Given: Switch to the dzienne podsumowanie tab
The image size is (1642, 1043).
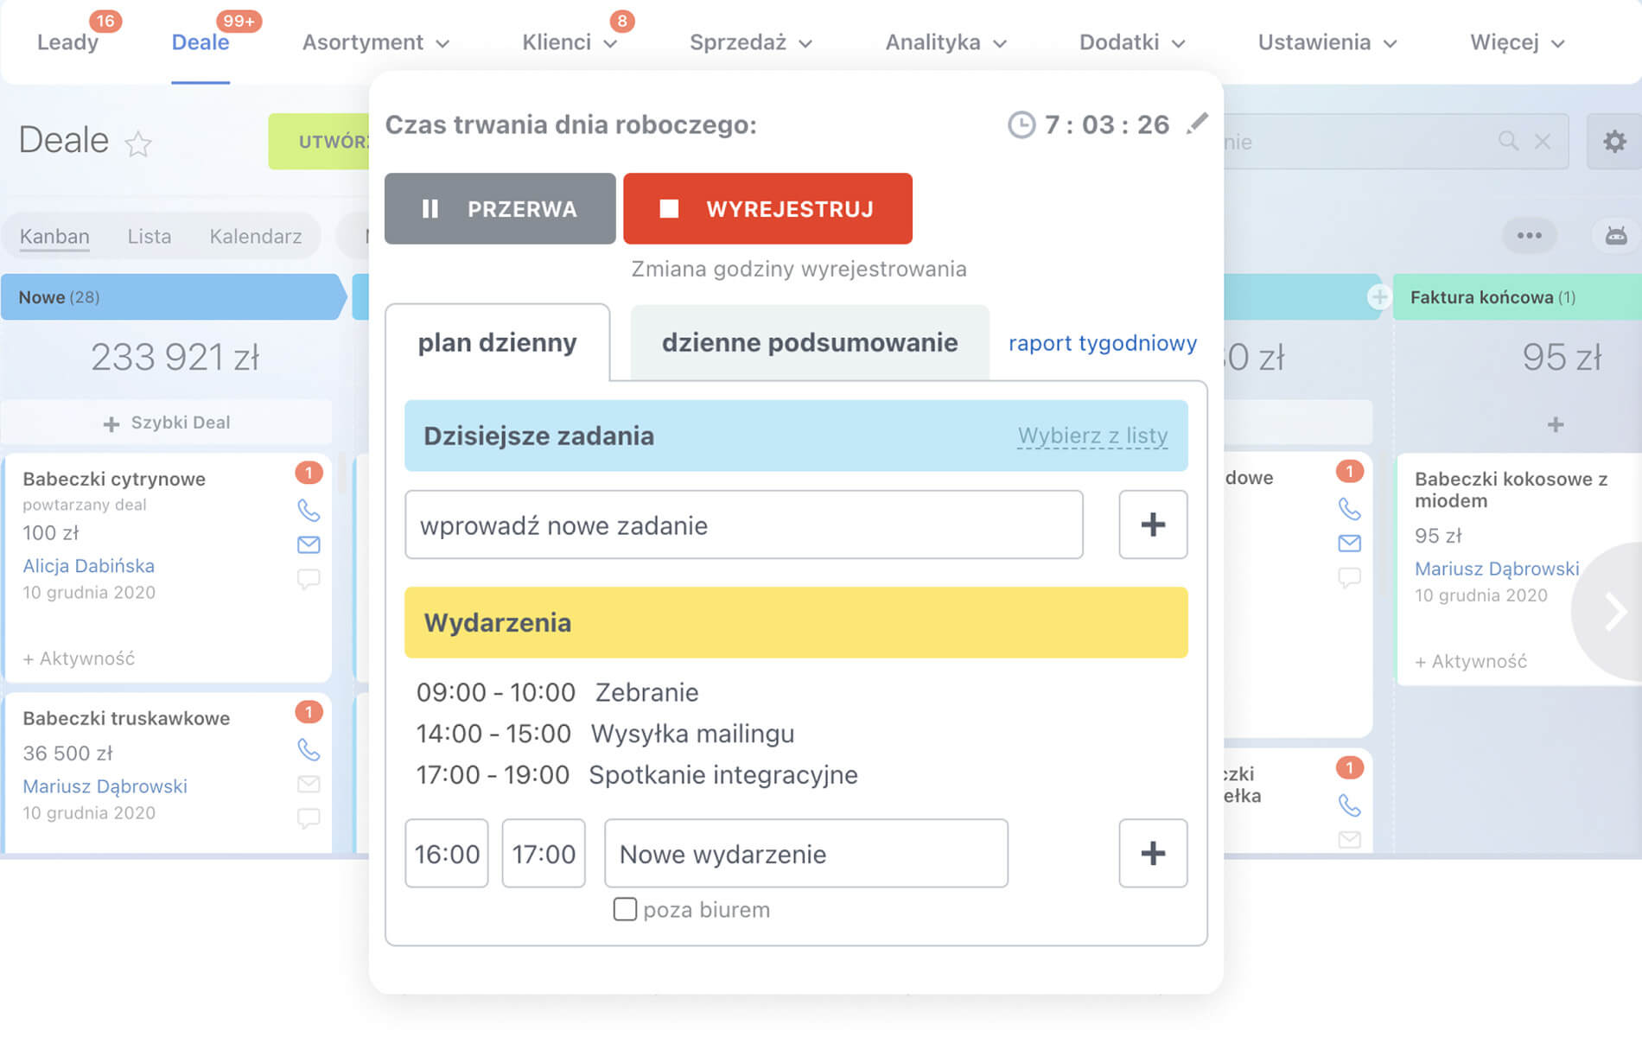Looking at the screenshot, I should (809, 342).
